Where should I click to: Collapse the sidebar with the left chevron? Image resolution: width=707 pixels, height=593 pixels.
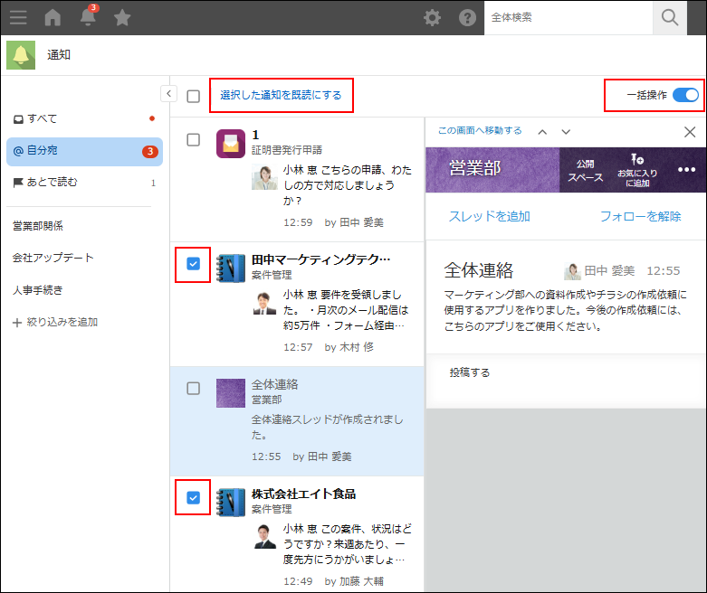pyautogui.click(x=168, y=94)
